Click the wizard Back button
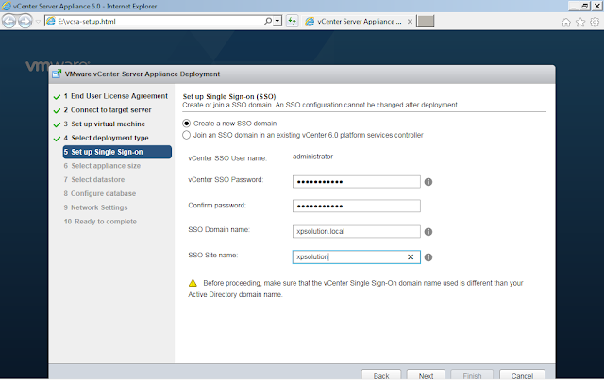This screenshot has height=380, width=604. (381, 375)
